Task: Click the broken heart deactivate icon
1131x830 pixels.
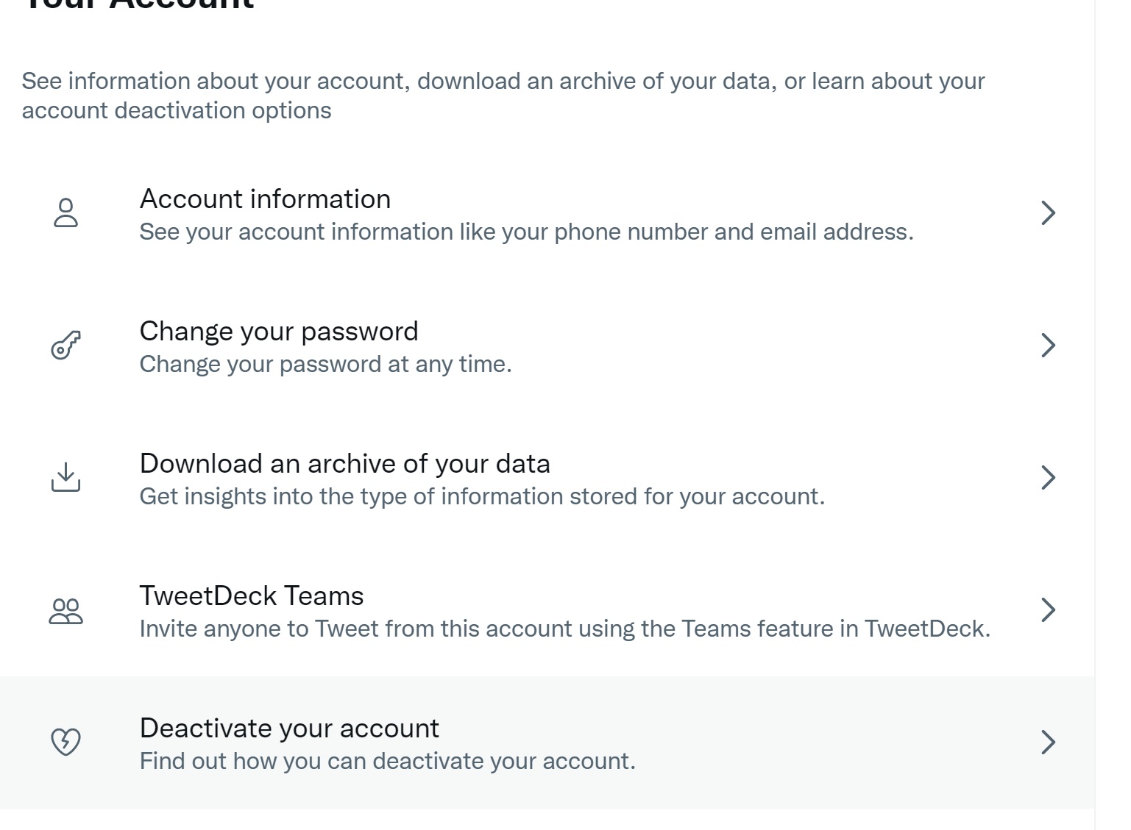Action: click(65, 742)
